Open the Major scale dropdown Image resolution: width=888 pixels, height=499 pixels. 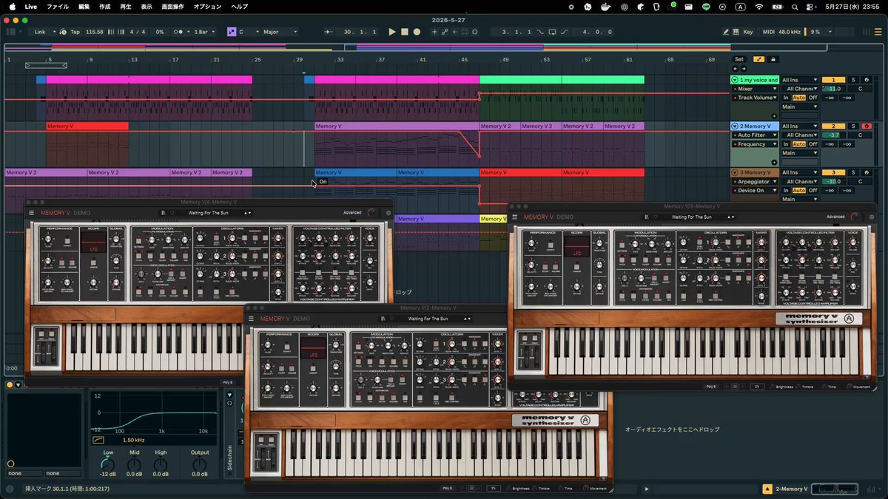click(x=280, y=32)
